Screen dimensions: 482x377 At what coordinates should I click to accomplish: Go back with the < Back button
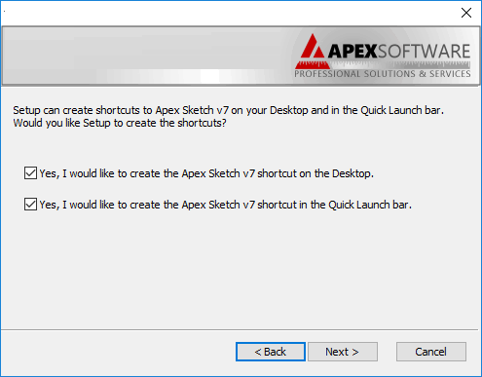[271, 352]
